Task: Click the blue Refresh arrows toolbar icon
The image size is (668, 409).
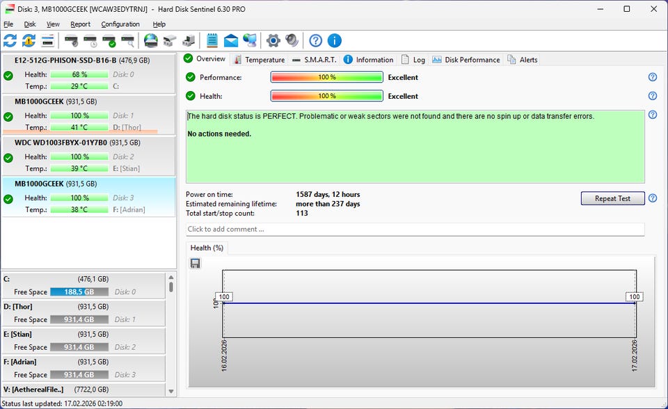Action: [x=10, y=40]
